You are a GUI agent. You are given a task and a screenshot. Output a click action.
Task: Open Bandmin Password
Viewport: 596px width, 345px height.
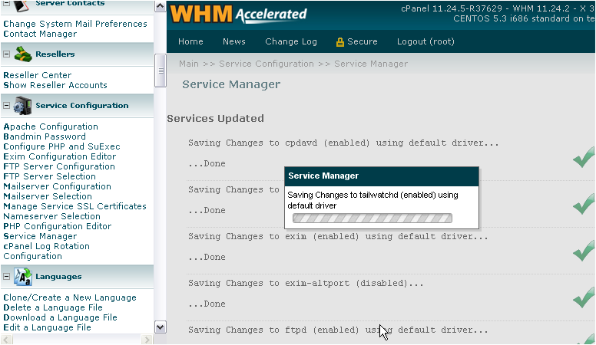pos(45,136)
